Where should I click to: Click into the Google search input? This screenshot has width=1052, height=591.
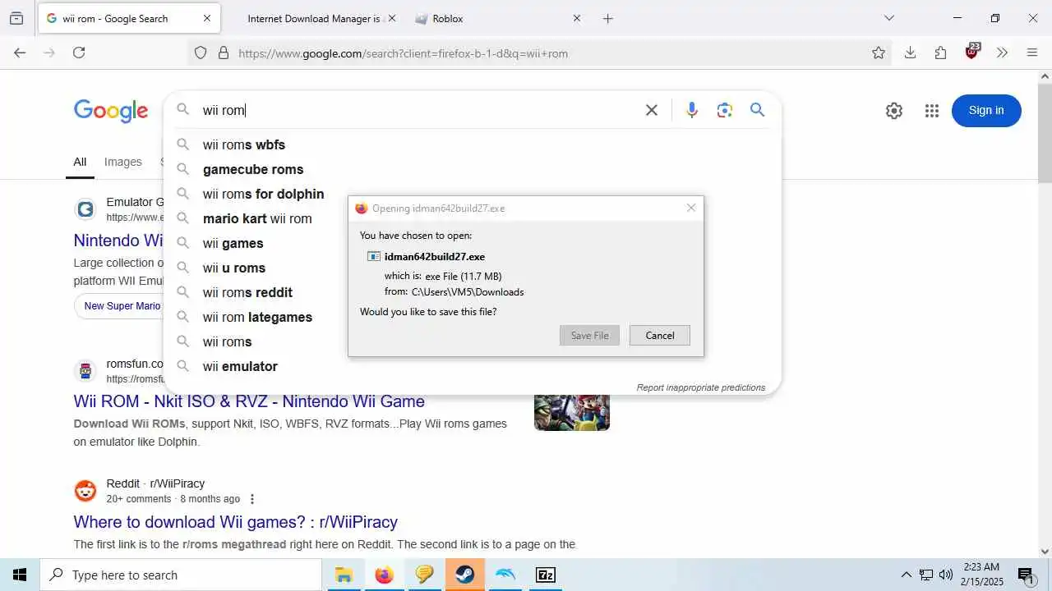click(x=419, y=110)
